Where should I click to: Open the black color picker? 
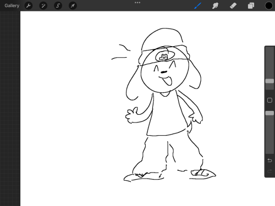pyautogui.click(x=268, y=5)
